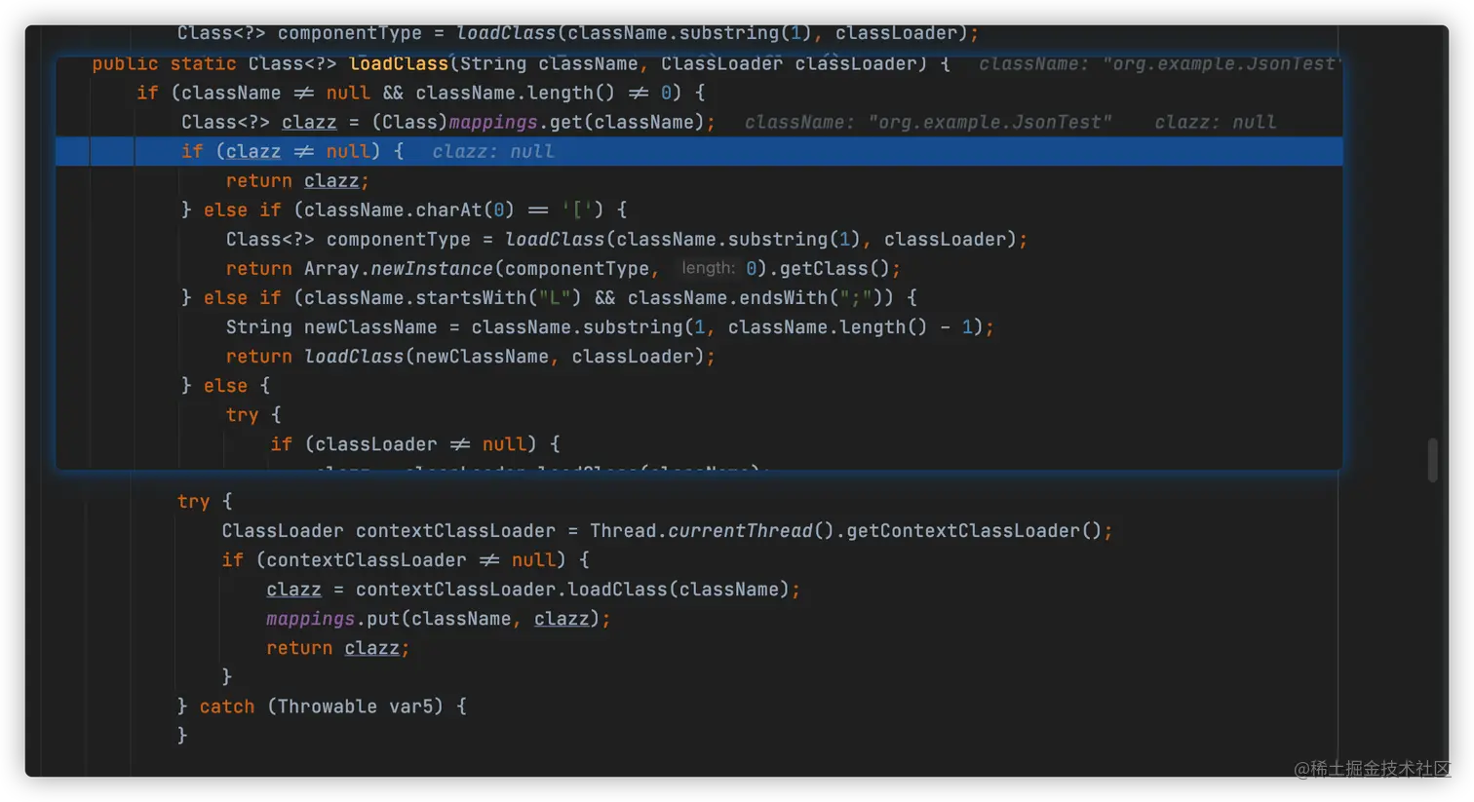The image size is (1474, 802).
Task: Click 'public' keyword in method signature
Action: tap(125, 63)
